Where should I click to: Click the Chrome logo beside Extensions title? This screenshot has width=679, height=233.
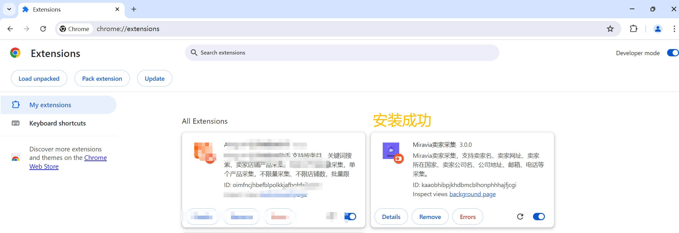tap(15, 53)
